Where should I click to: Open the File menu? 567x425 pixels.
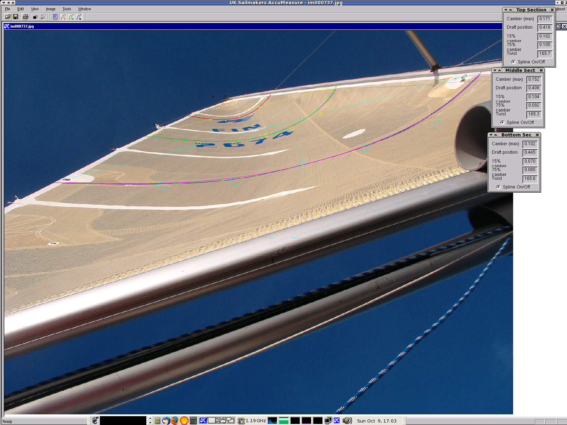7,9
